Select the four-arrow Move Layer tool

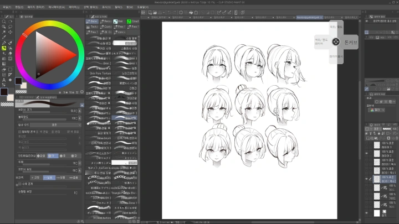coord(10,32)
